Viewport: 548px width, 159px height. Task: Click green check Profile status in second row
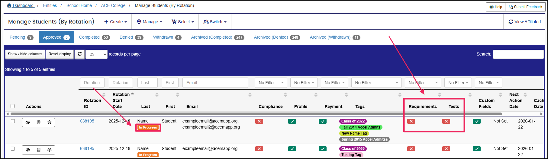point(292,149)
